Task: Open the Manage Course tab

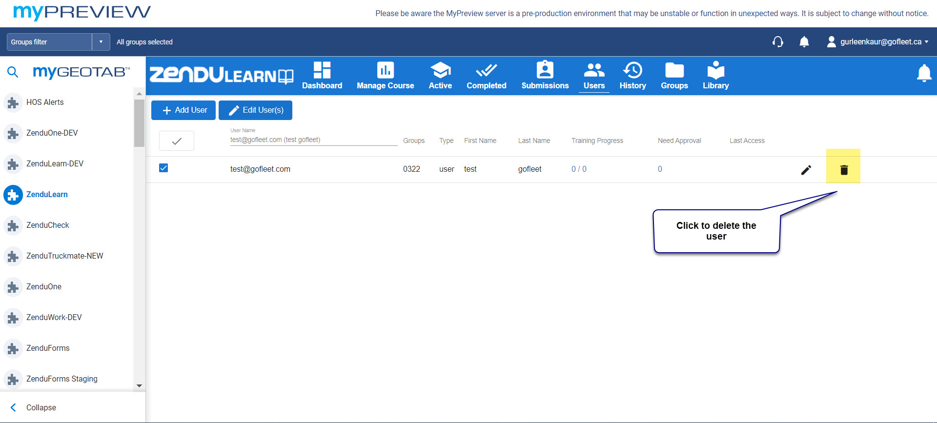Action: point(385,76)
